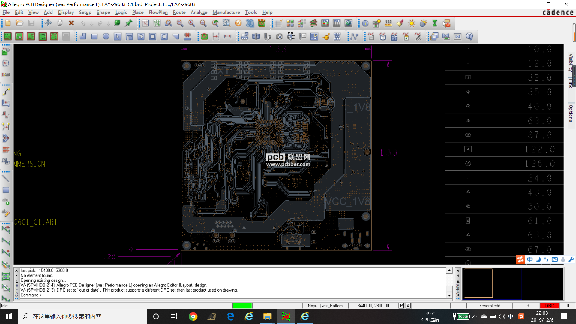The image size is (576, 324).
Task: Open the File menu
Action: [6, 12]
